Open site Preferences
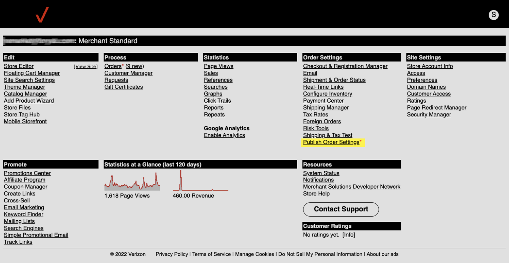The height and width of the screenshot is (263, 509). pyautogui.click(x=422, y=80)
